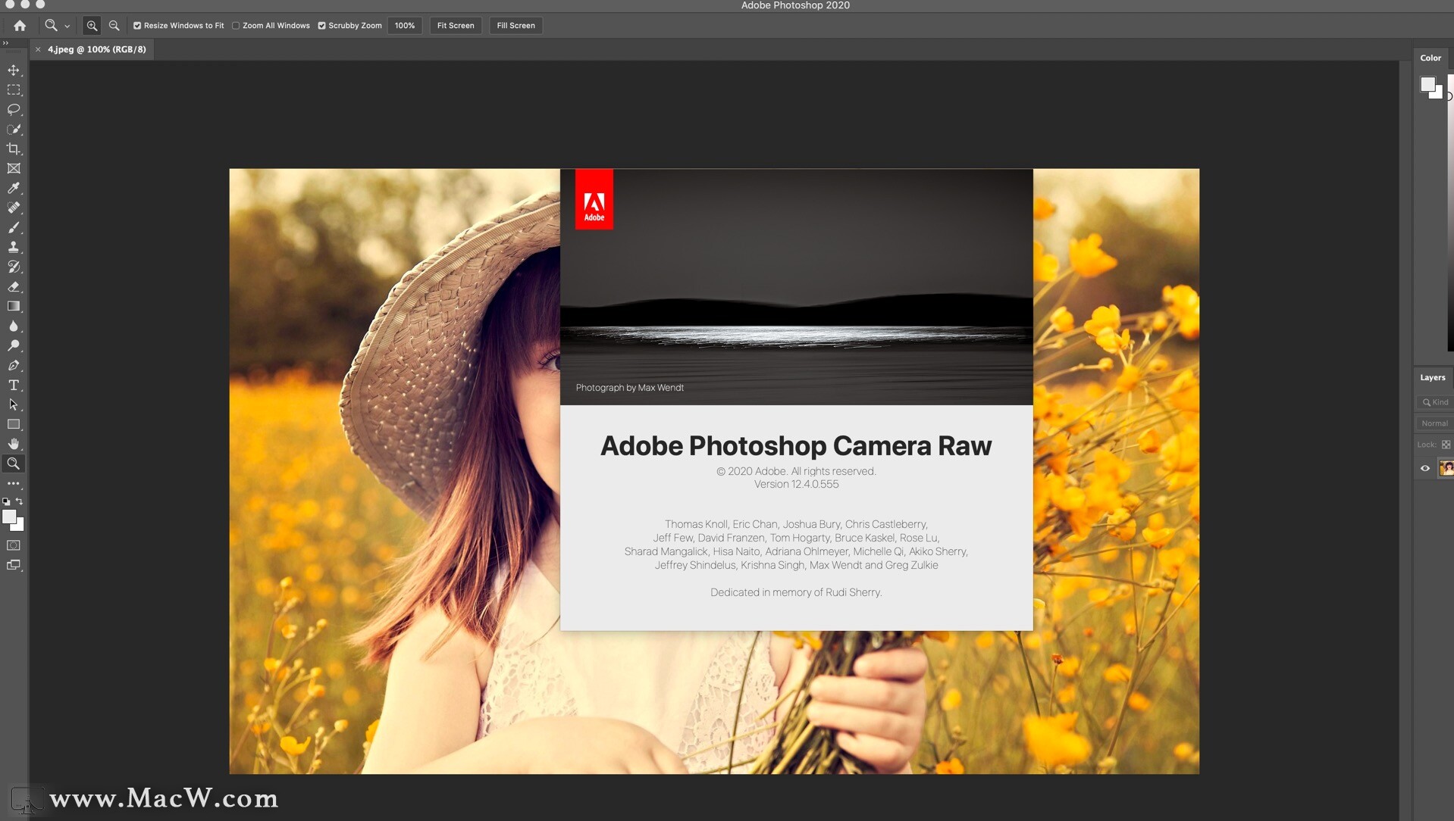Uncheck Scrubby Zoom
Viewport: 1454px width, 821px height.
pyautogui.click(x=321, y=26)
